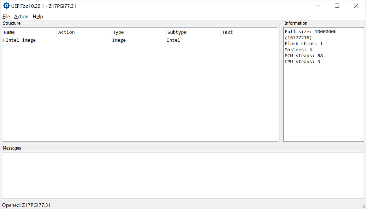The image size is (366, 209).
Task: Click the Name column header
Action: (x=9, y=32)
